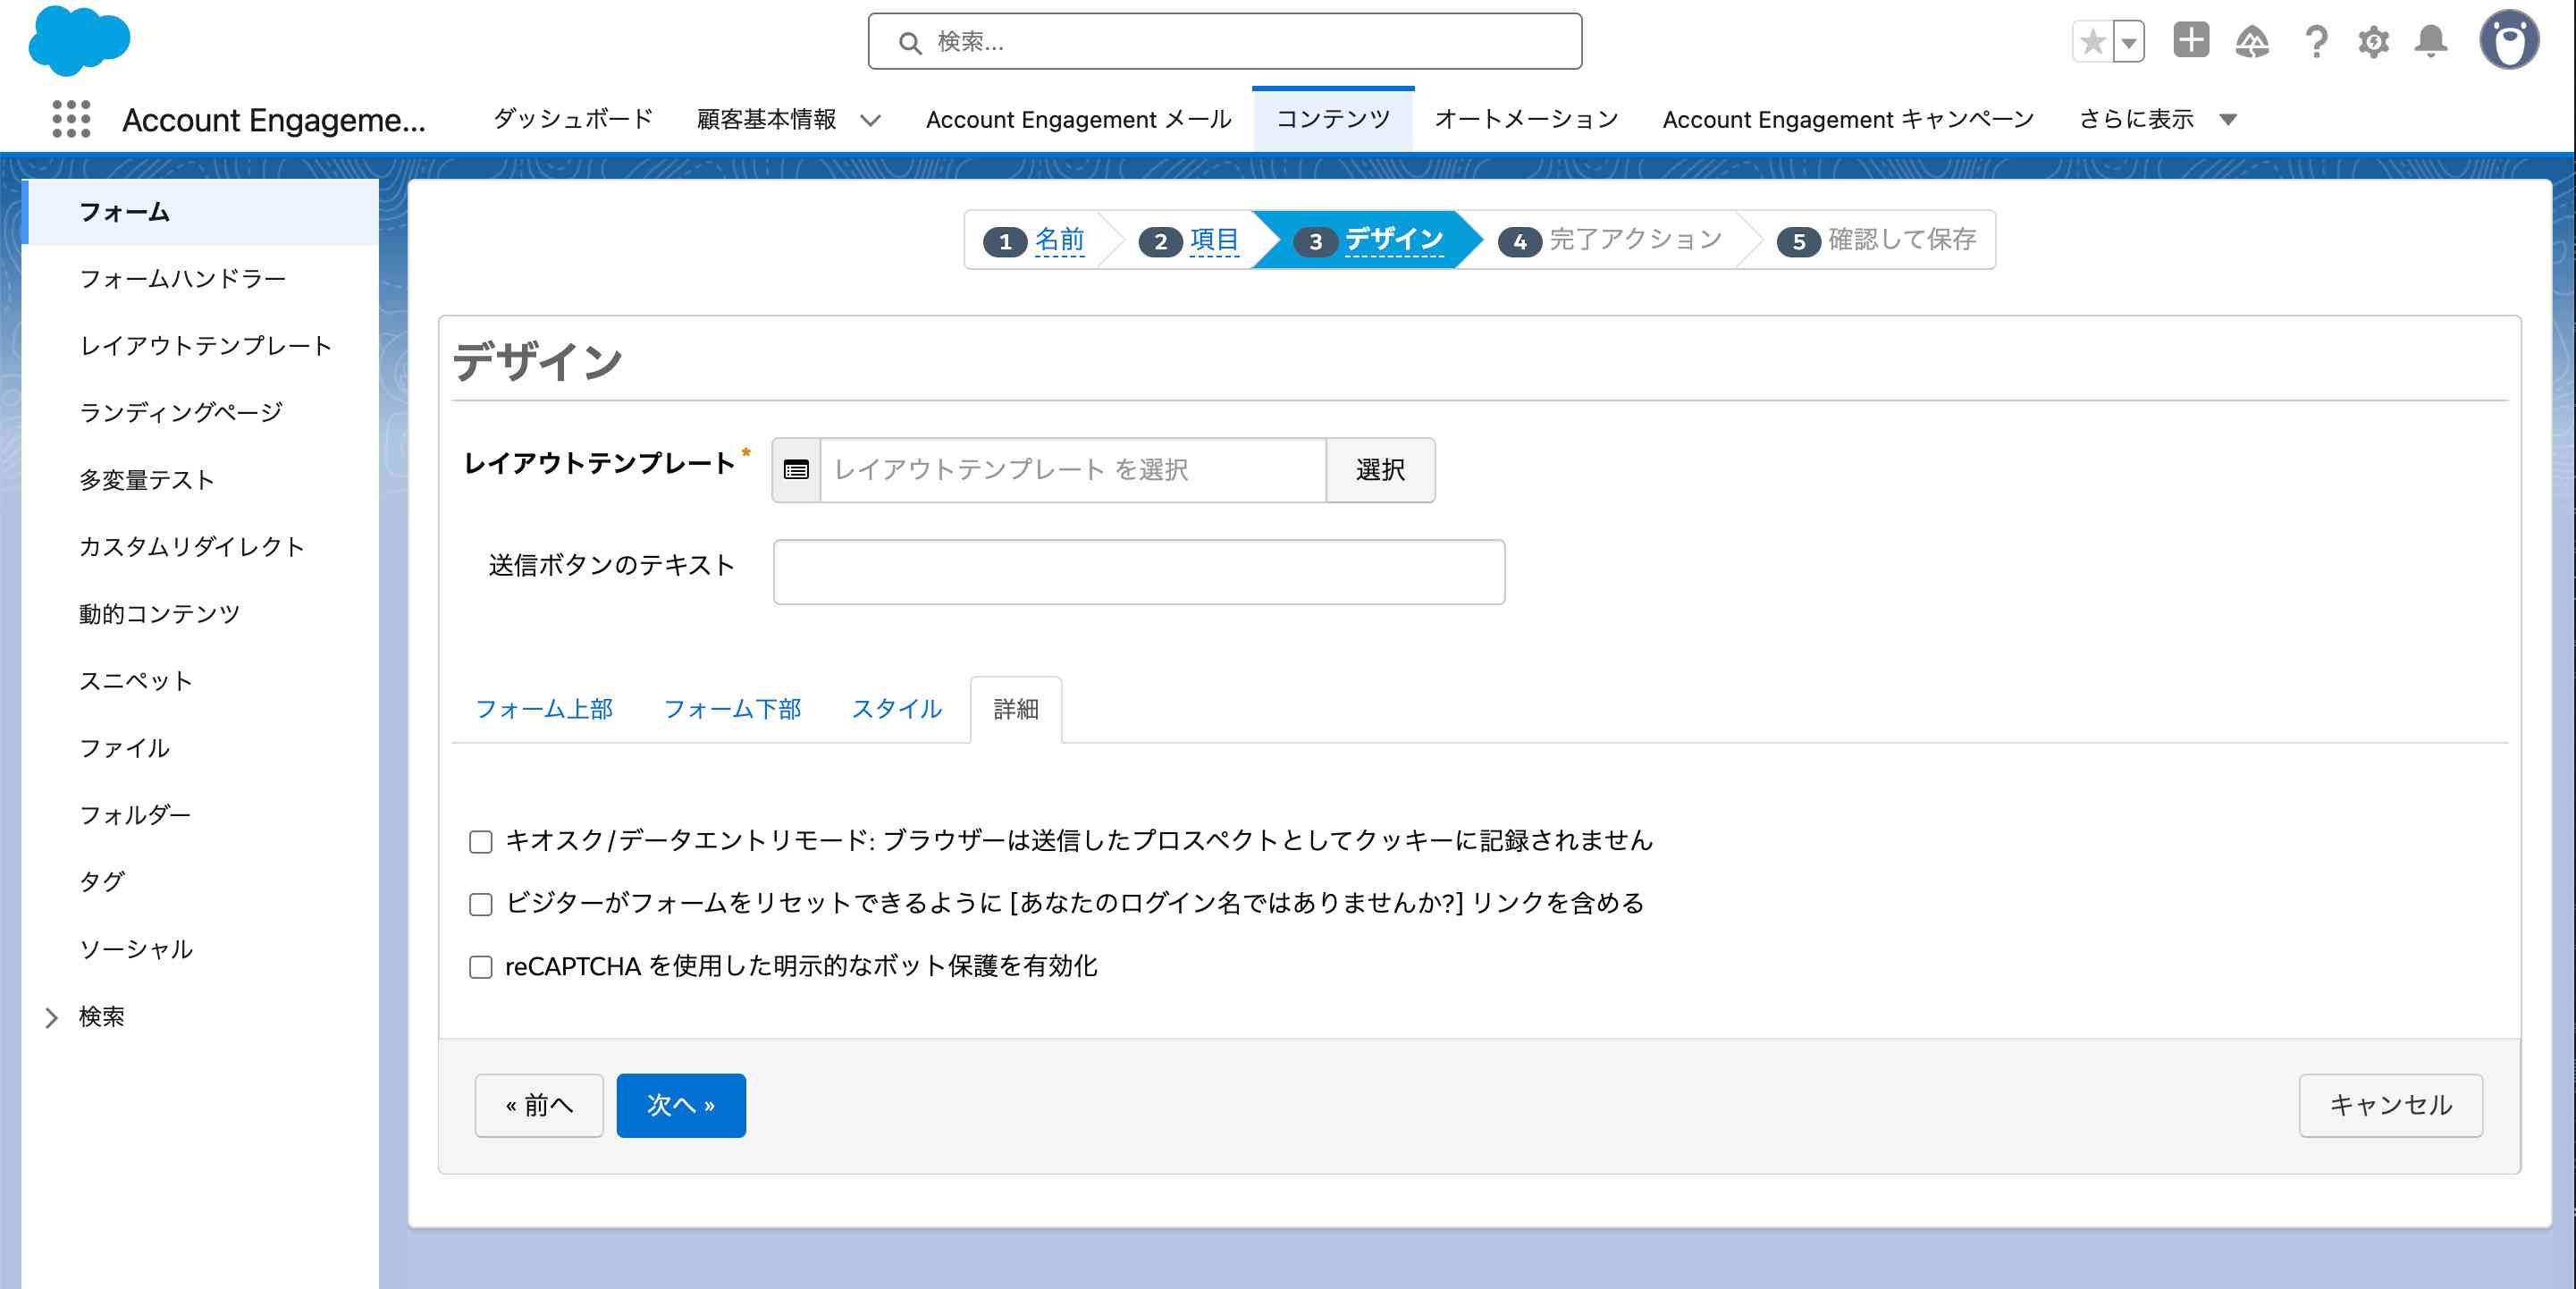Open the user profile avatar
Screen dimensions: 2576x1289
(2508, 41)
